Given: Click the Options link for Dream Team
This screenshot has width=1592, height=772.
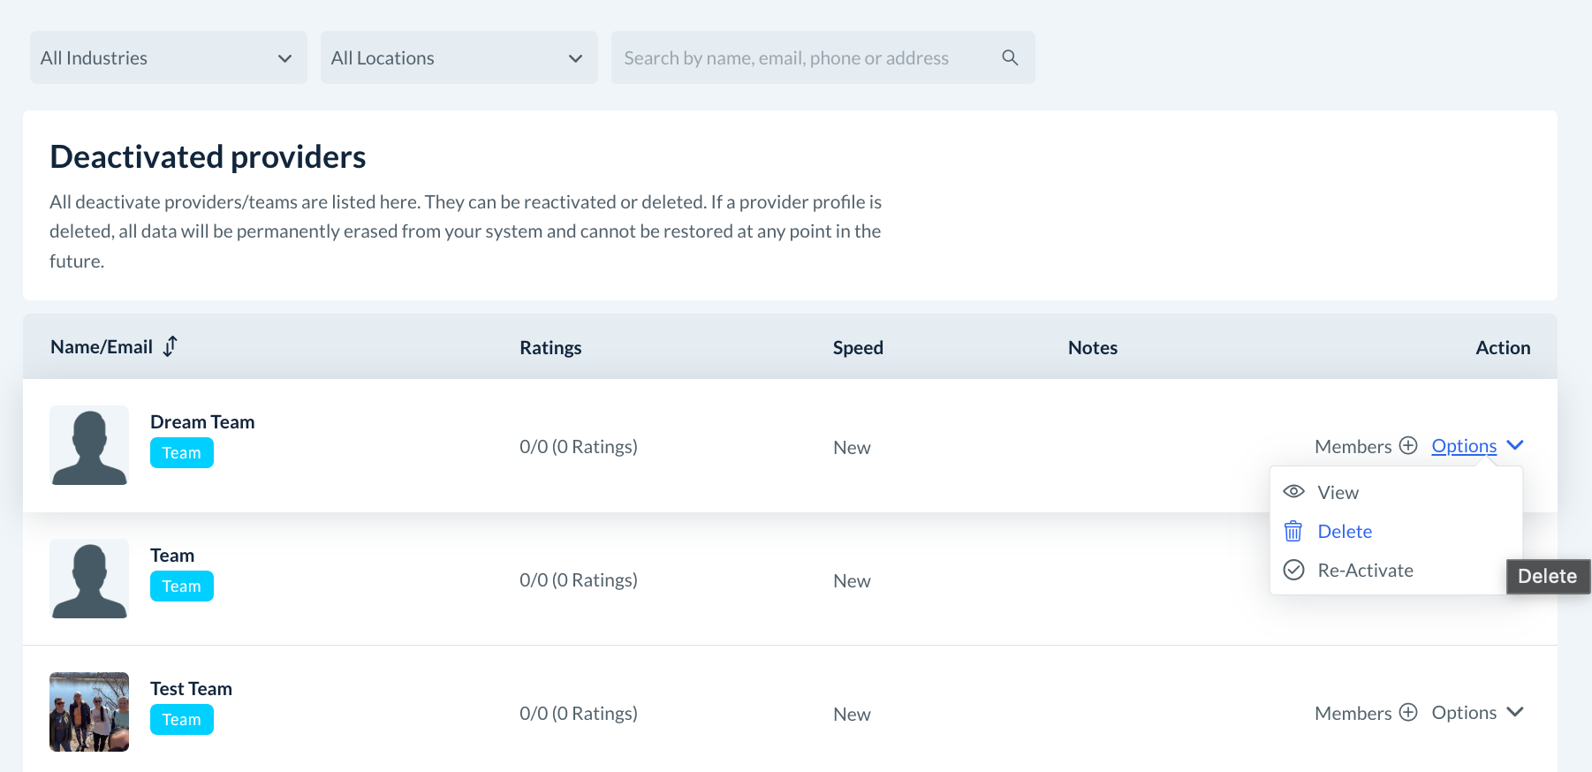Looking at the screenshot, I should tap(1464, 446).
